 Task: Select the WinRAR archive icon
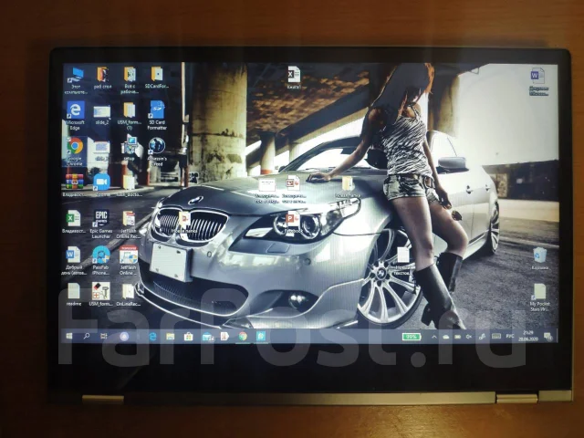click(75, 184)
